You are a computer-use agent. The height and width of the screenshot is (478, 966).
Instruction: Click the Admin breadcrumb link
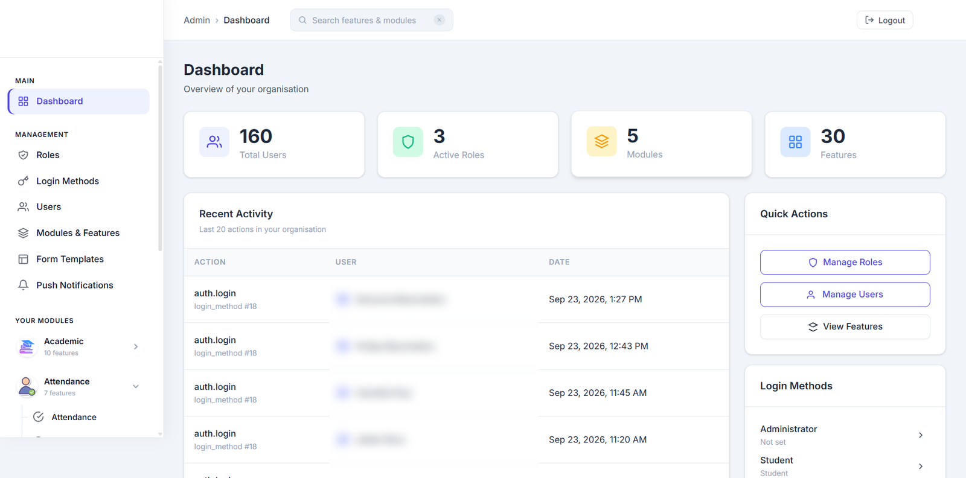pyautogui.click(x=197, y=20)
